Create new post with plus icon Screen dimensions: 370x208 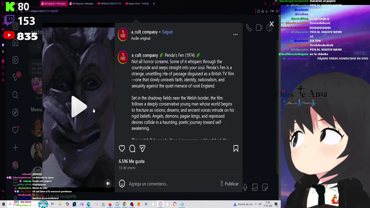click(15, 148)
